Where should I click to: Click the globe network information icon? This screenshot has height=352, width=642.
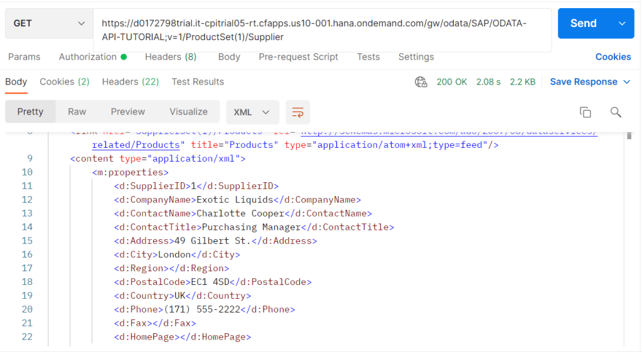[x=420, y=82]
